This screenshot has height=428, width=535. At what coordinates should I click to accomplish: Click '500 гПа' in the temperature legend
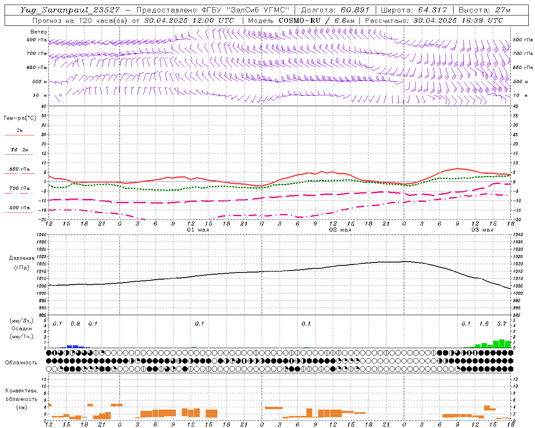point(20,208)
